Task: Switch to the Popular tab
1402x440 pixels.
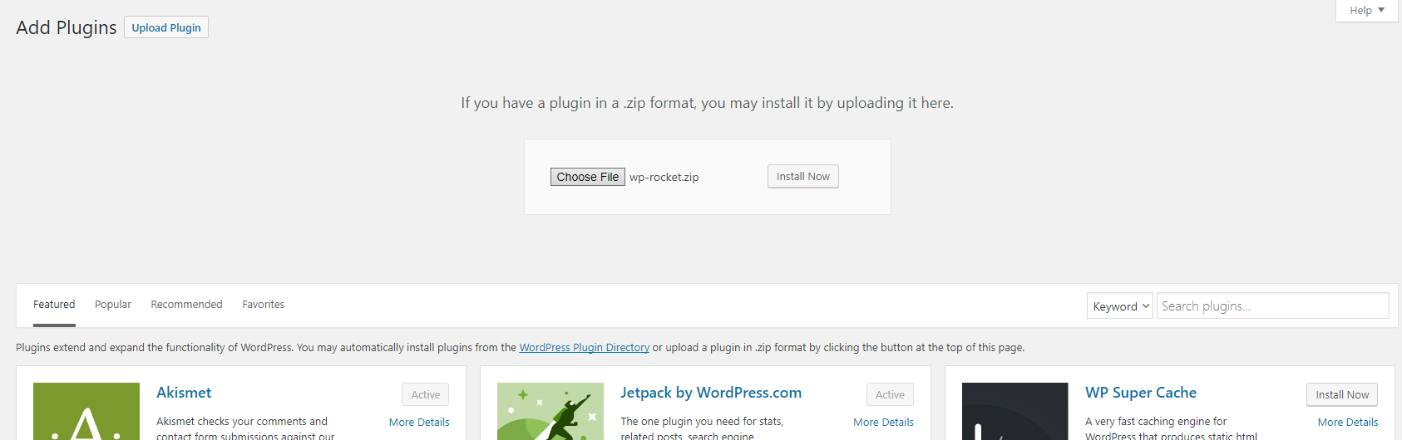Action: [113, 305]
